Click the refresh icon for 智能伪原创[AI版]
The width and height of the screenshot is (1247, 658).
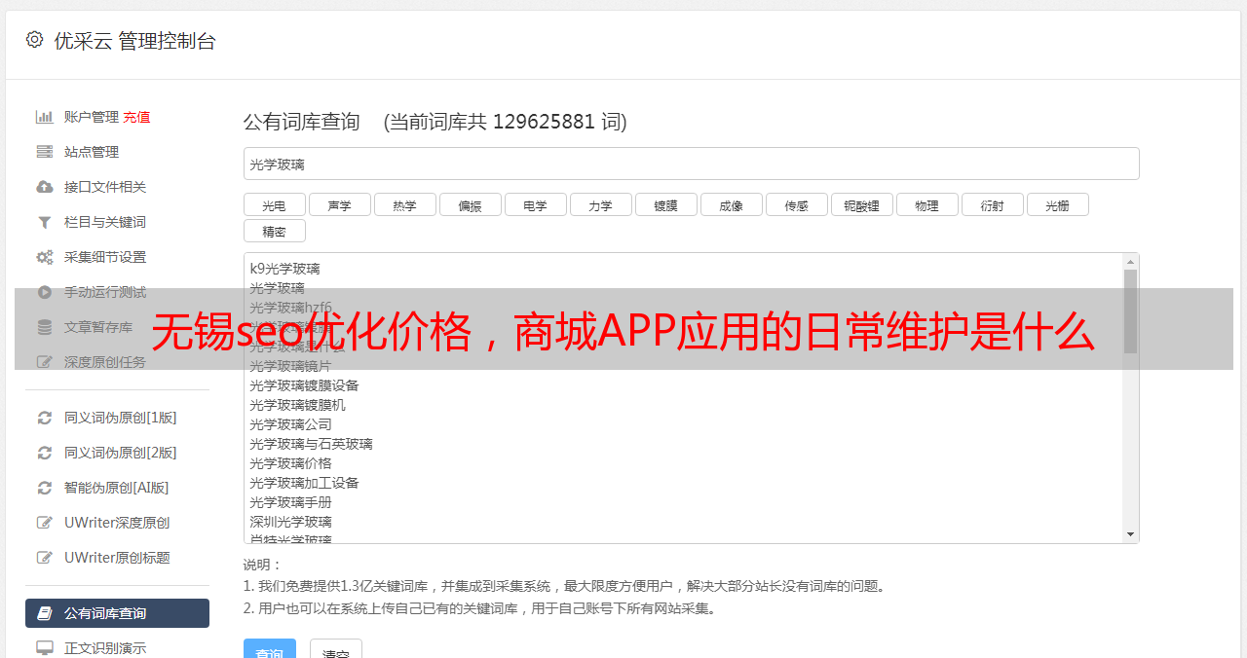click(45, 488)
